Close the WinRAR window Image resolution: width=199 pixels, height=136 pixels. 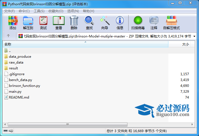tap(190, 3)
